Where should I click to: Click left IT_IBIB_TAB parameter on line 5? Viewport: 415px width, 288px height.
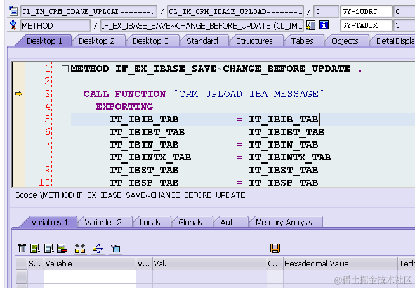pyautogui.click(x=144, y=119)
